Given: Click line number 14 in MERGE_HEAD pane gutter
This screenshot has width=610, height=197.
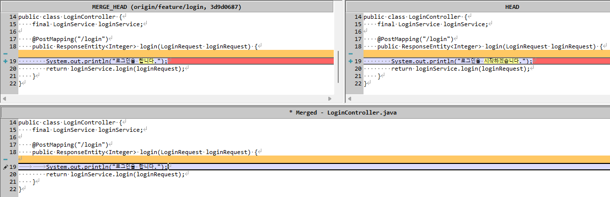Looking at the screenshot, I should [x=13, y=17].
